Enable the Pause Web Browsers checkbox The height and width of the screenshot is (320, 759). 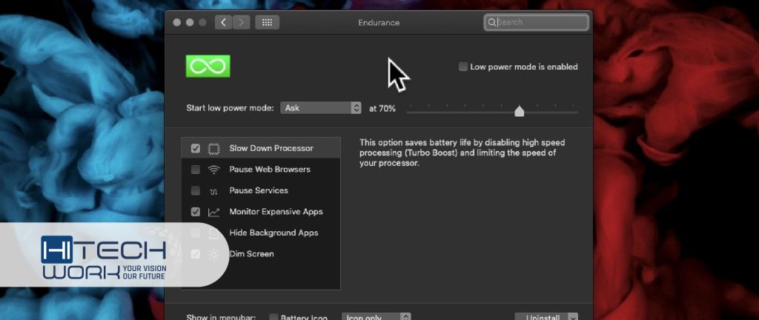[x=196, y=170]
